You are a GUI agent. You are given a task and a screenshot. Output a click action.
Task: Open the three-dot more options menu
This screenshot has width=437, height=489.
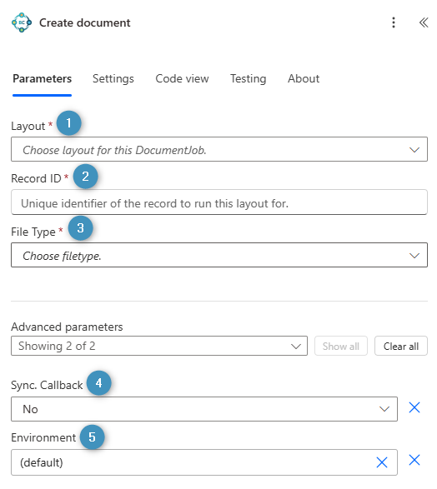[x=394, y=22]
